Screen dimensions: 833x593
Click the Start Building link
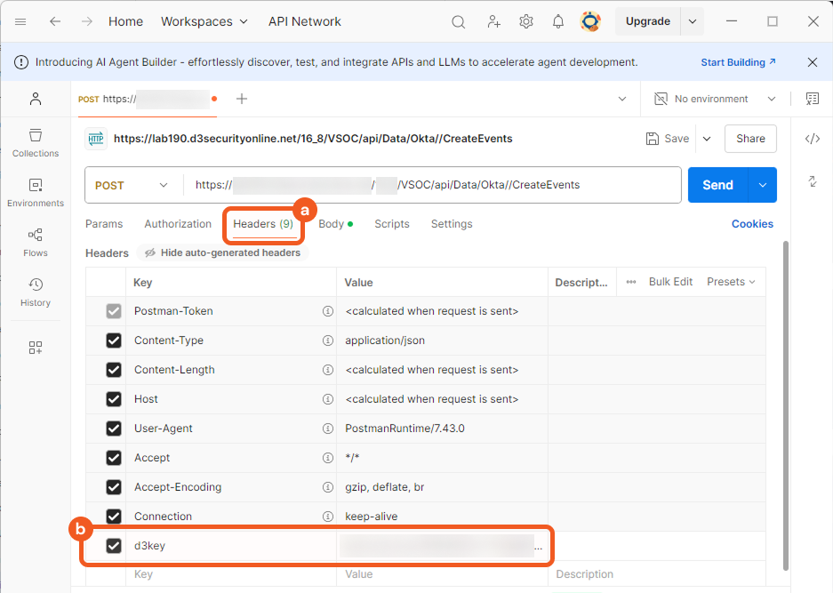pyautogui.click(x=738, y=62)
